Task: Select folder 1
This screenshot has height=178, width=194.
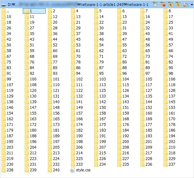Action: (x=34, y=11)
